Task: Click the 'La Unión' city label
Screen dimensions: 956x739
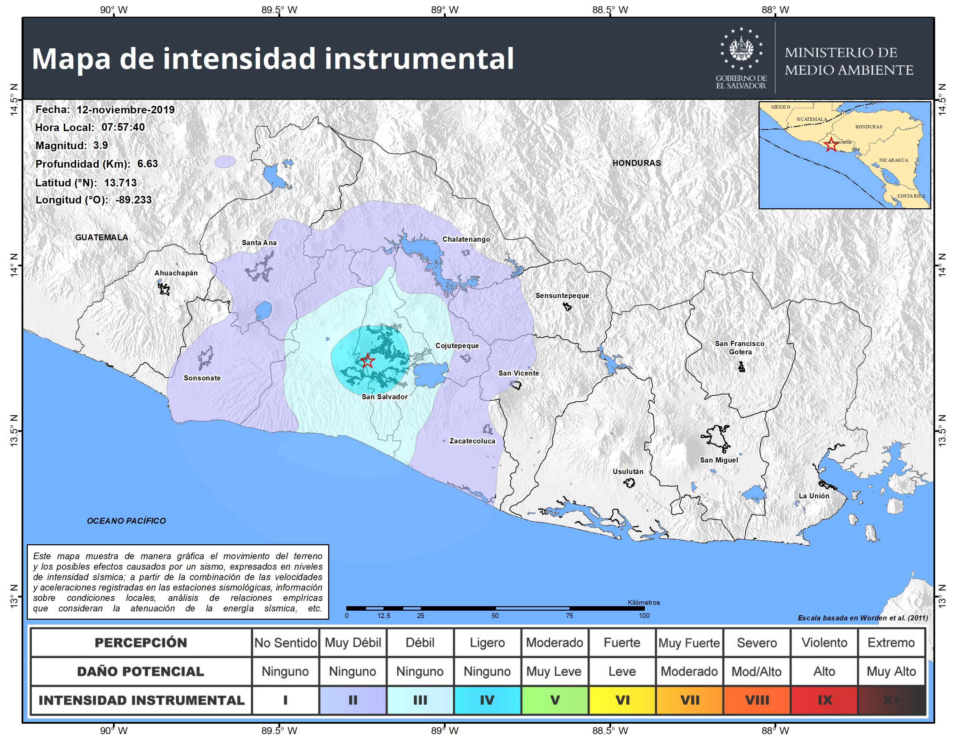Action: [814, 496]
